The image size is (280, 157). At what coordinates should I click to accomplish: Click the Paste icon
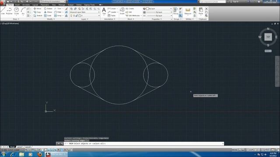click(201, 11)
